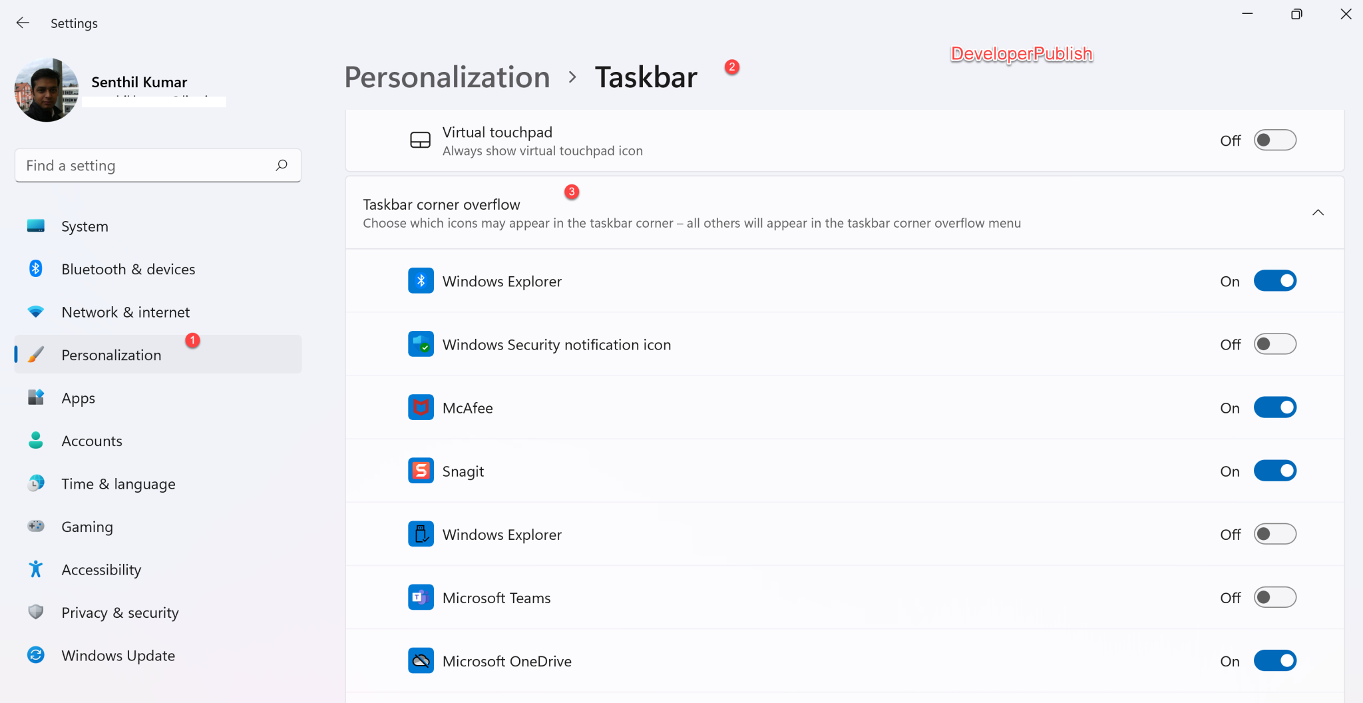
Task: Toggle Microsoft Teams icon on
Action: pyautogui.click(x=1274, y=597)
